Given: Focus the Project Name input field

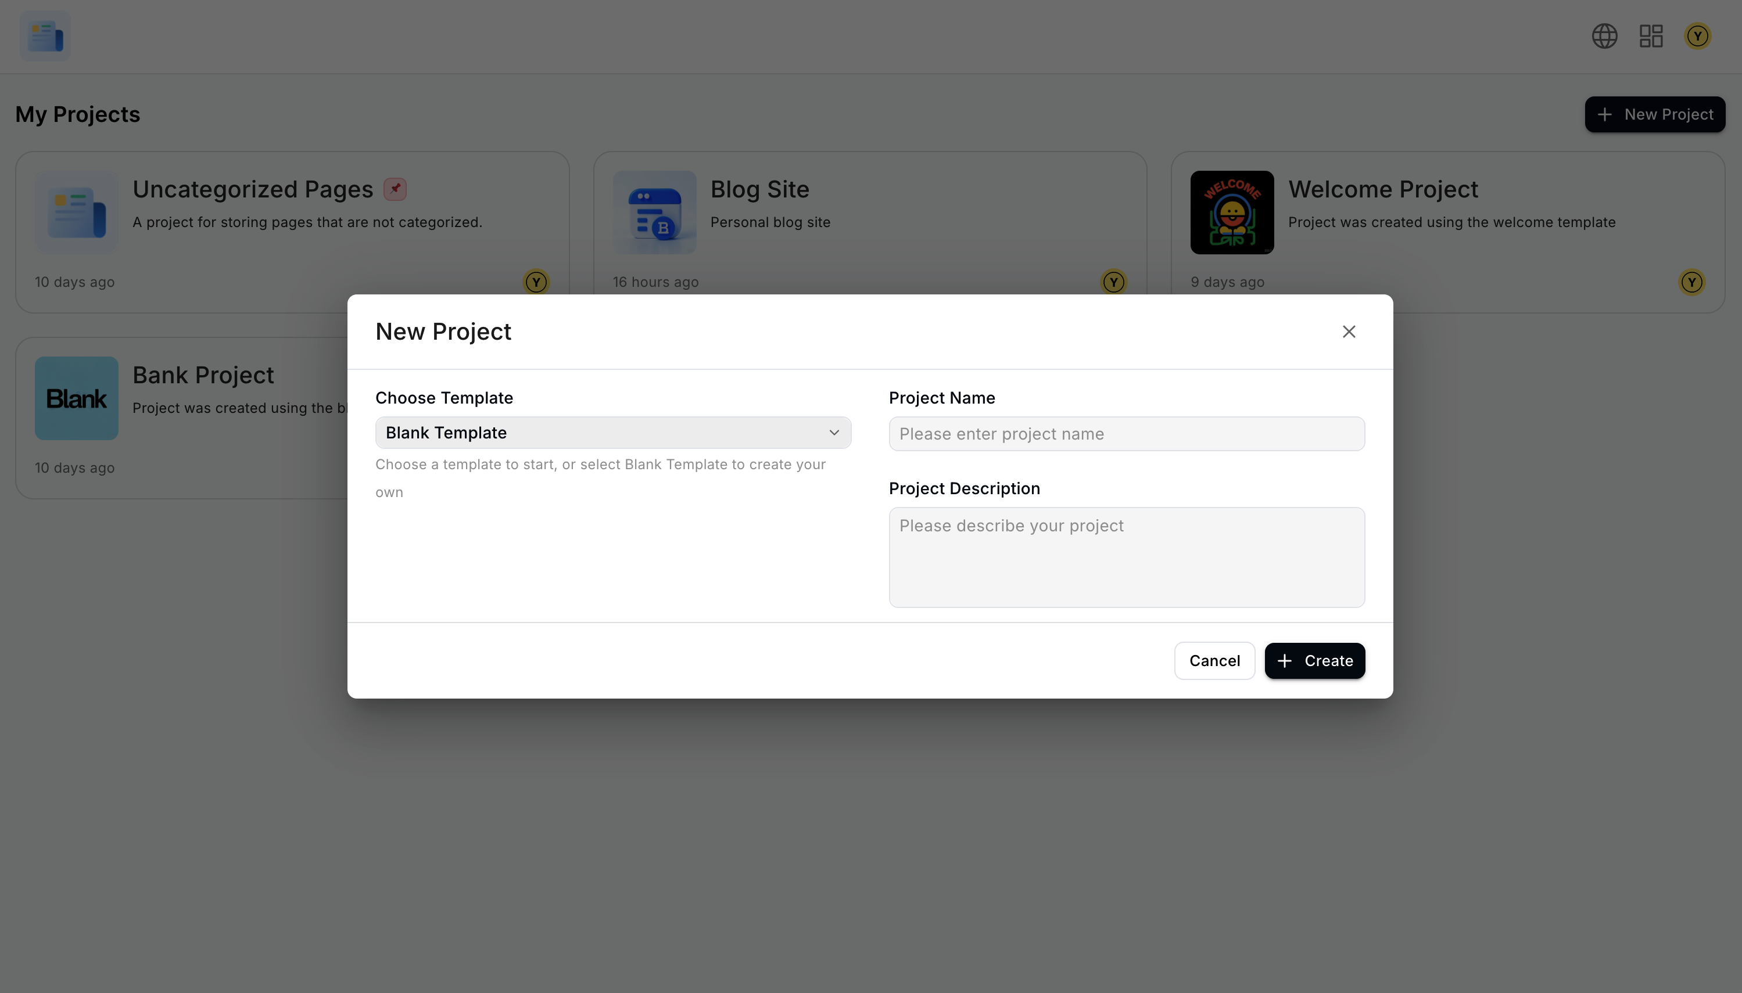Looking at the screenshot, I should point(1126,434).
